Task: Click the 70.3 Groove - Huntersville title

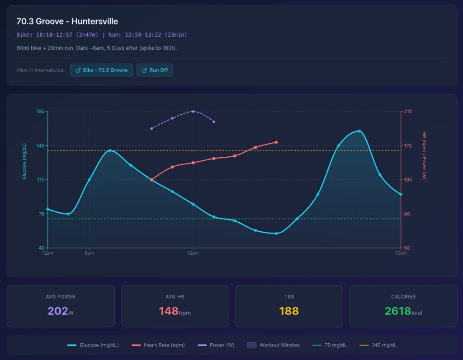Action: pyautogui.click(x=67, y=22)
